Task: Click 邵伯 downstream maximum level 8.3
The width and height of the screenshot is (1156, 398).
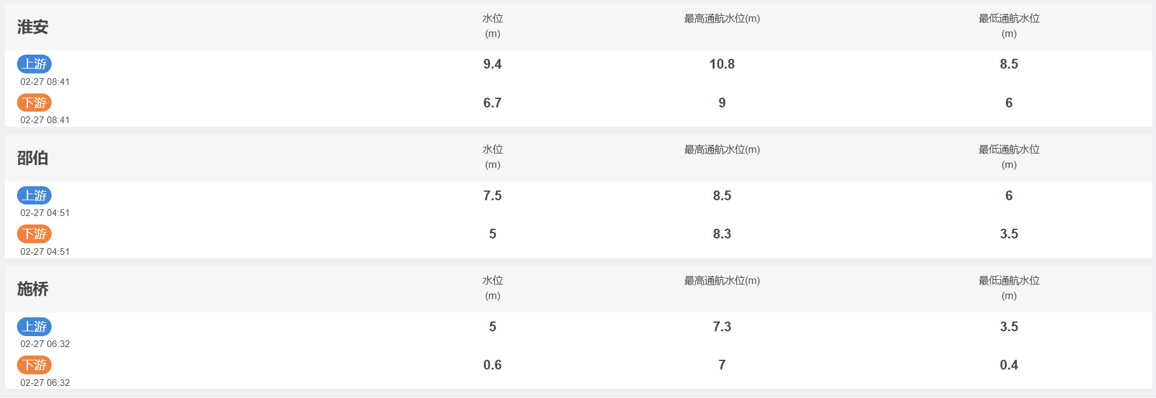Action: (x=722, y=234)
